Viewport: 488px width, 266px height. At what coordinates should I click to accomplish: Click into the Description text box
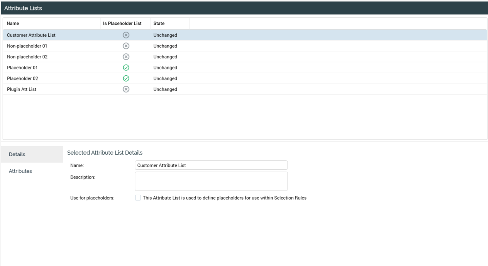(211, 181)
